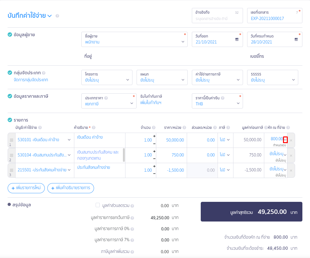Open ชื่อผู้ขาย dropdown showing พนักงาน
This screenshot has height=258, width=310.
(x=134, y=39)
